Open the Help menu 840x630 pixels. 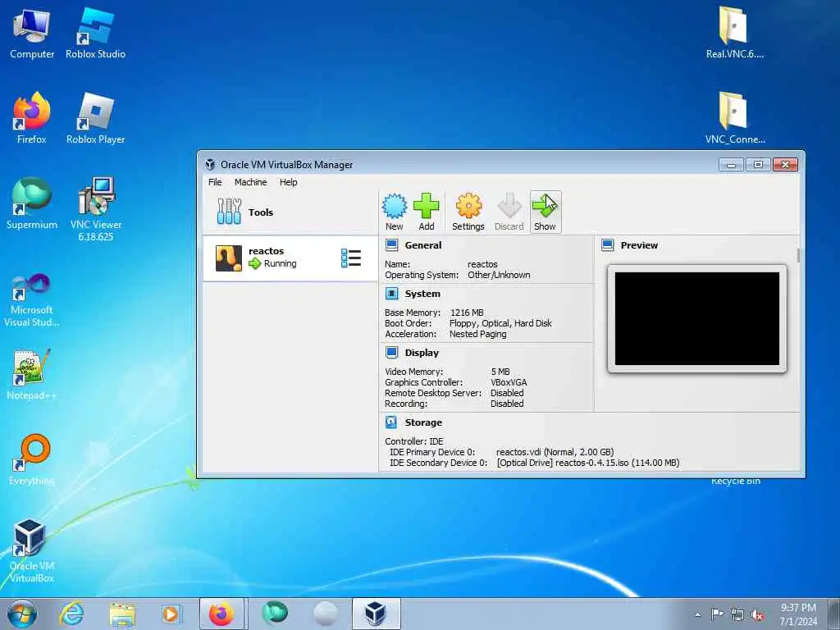click(288, 182)
